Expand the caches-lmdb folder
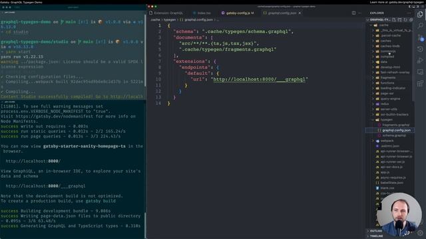Viewport: 426px width, 239px height. (x=389, y=46)
